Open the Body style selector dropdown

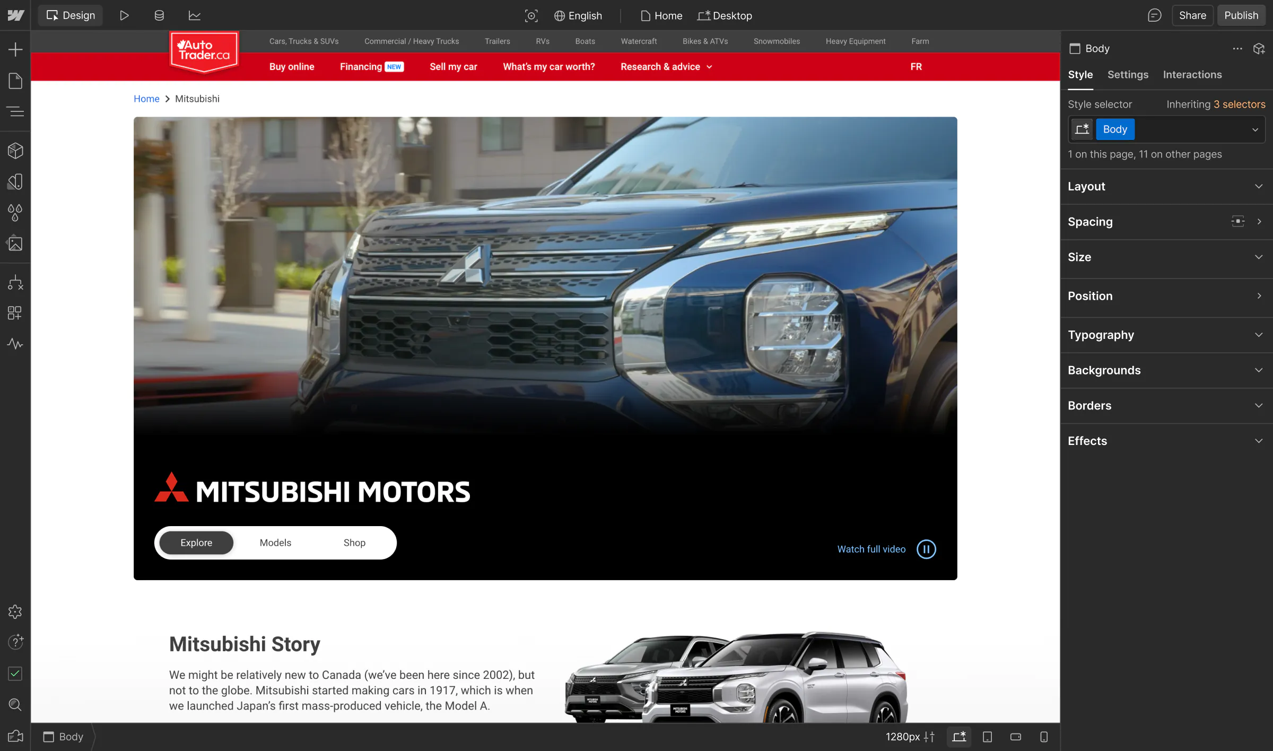coord(1254,129)
